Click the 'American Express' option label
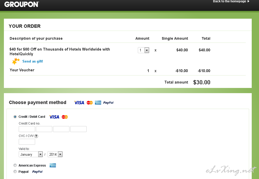Viewport: 259px width, 179px height. click(x=32, y=165)
